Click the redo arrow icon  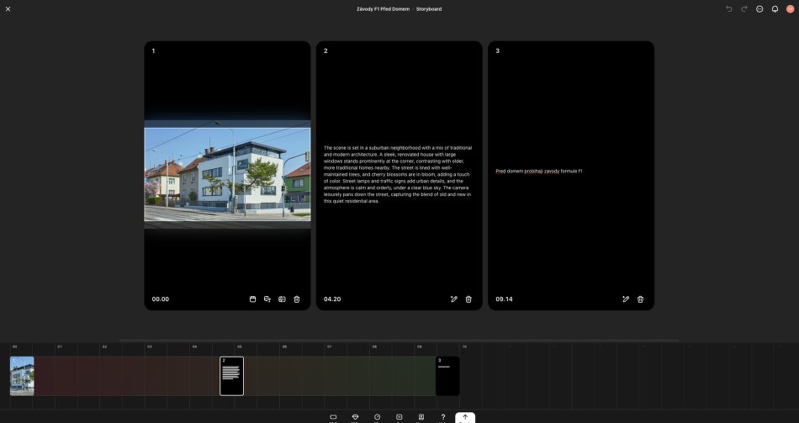click(744, 9)
